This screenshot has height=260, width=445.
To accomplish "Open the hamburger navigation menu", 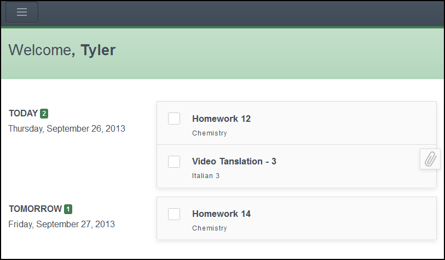I will pyautogui.click(x=22, y=13).
